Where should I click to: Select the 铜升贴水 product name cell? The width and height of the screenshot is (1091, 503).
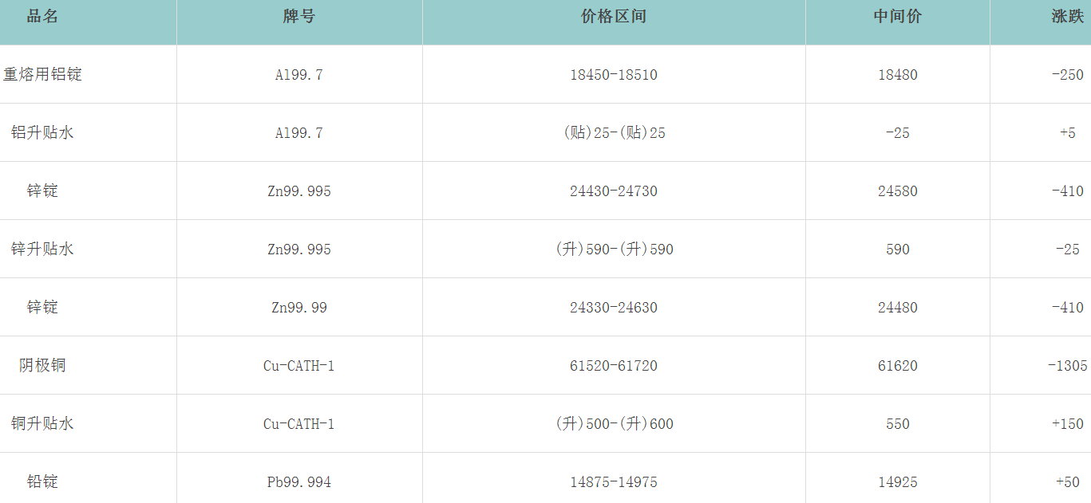(42, 424)
